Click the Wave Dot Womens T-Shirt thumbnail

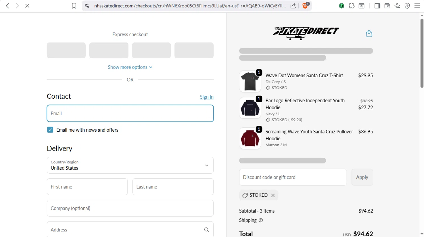[250, 81]
